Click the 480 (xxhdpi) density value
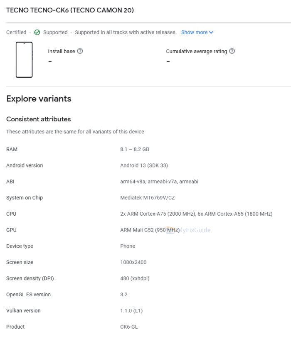 tap(135, 278)
